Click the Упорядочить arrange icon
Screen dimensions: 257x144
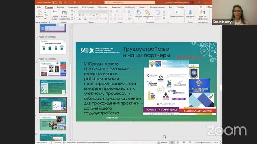(x=147, y=13)
